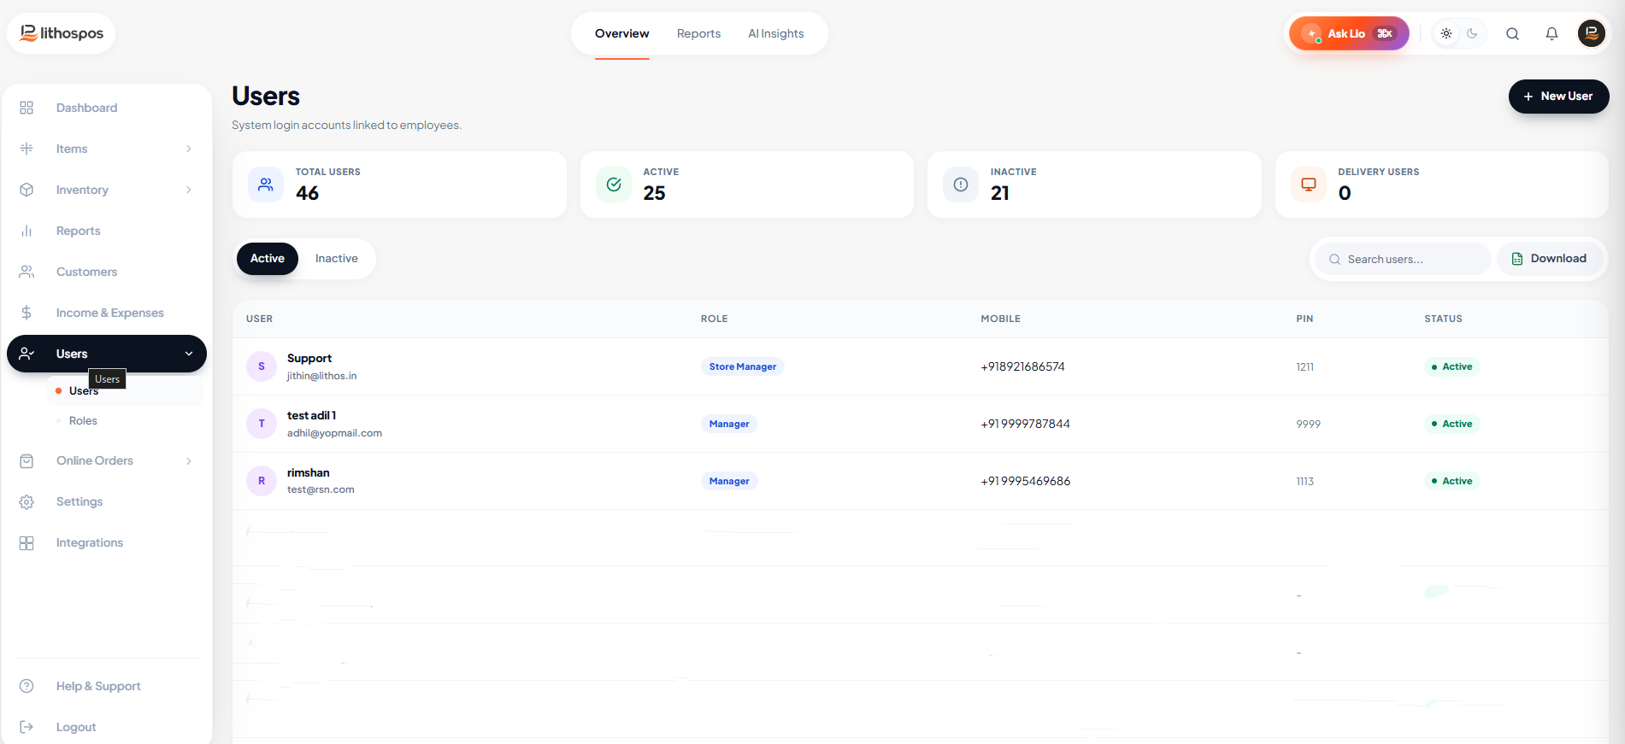Click the Settings gear icon
1625x744 pixels.
pos(26,502)
